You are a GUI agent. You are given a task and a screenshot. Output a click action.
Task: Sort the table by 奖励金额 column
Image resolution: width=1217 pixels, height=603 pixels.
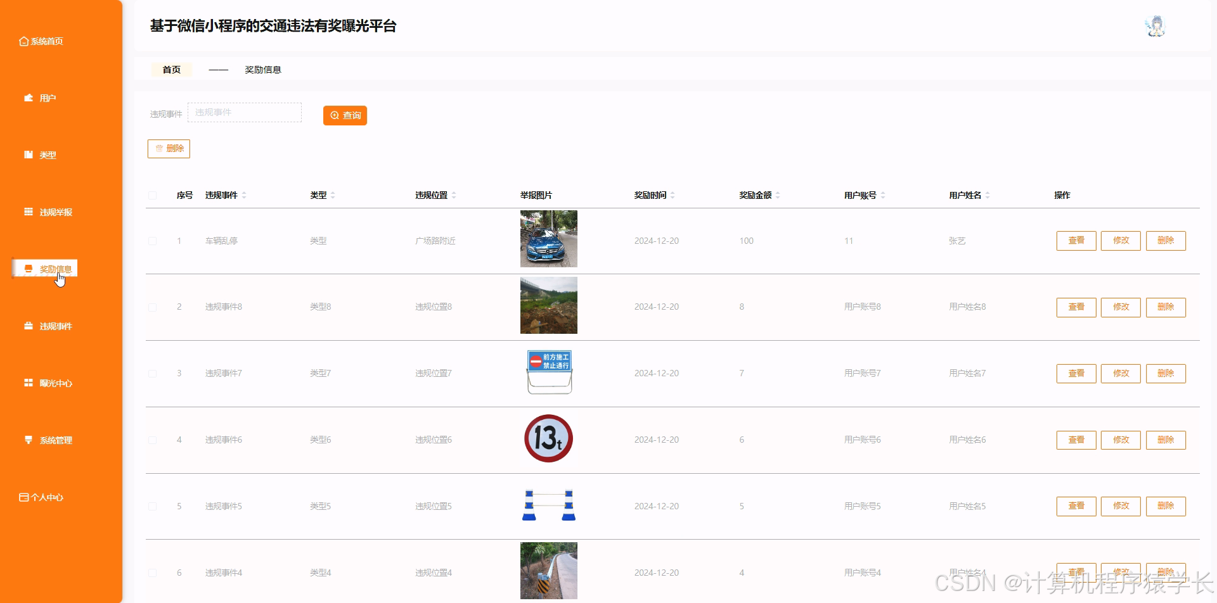(x=779, y=195)
